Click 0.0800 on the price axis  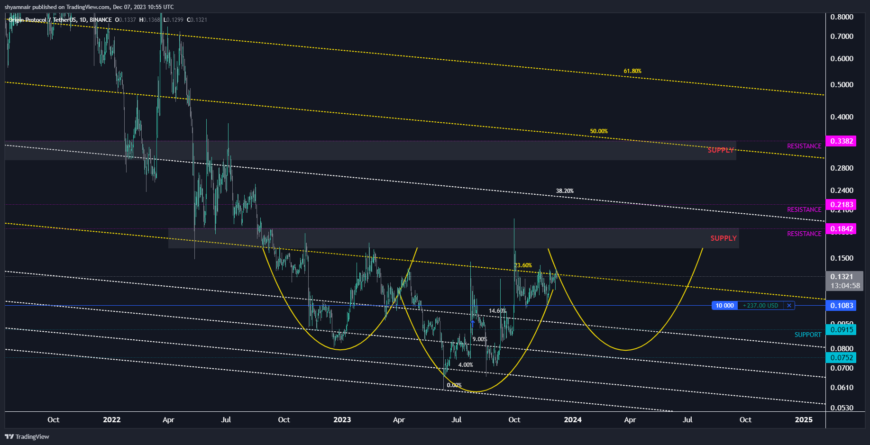click(x=842, y=349)
